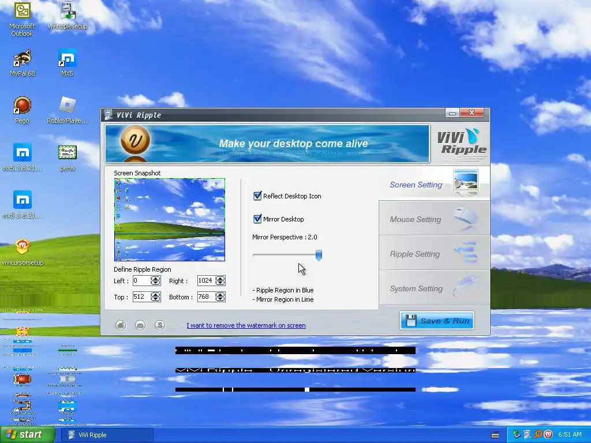The width and height of the screenshot is (591, 443).
Task: Select the vivicursorsetup desktop icon
Action: (x=23, y=253)
